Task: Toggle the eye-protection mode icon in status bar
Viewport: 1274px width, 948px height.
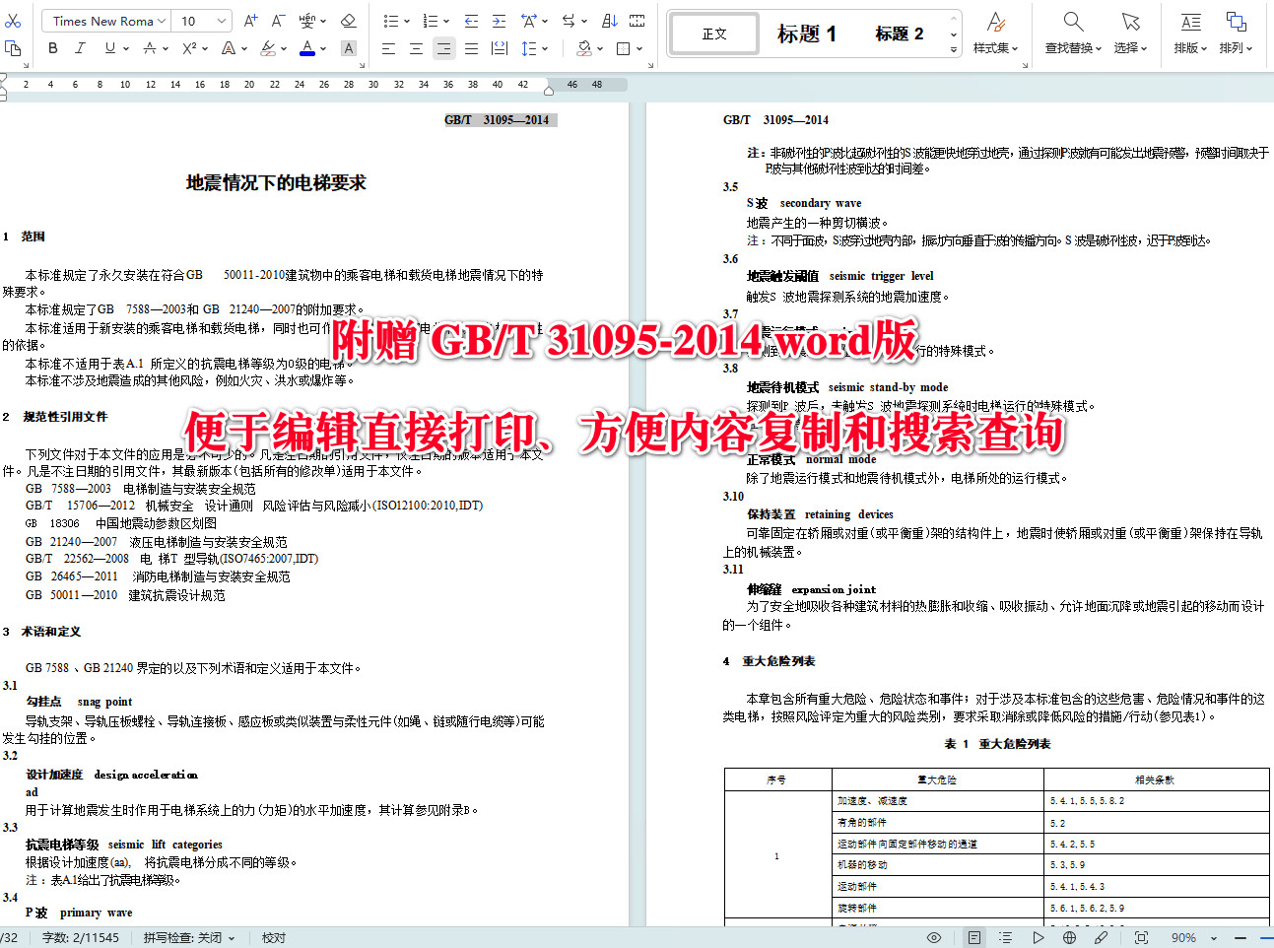Action: tap(934, 937)
